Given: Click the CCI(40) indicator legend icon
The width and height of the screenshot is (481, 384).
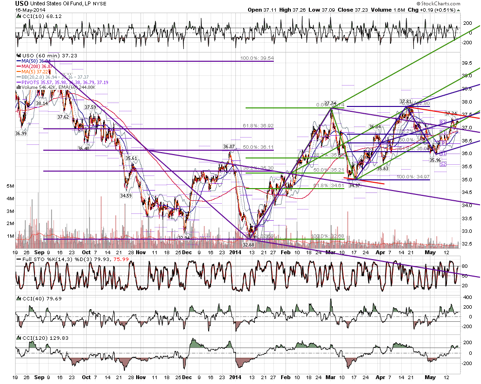Looking at the screenshot, I should [x=18, y=298].
